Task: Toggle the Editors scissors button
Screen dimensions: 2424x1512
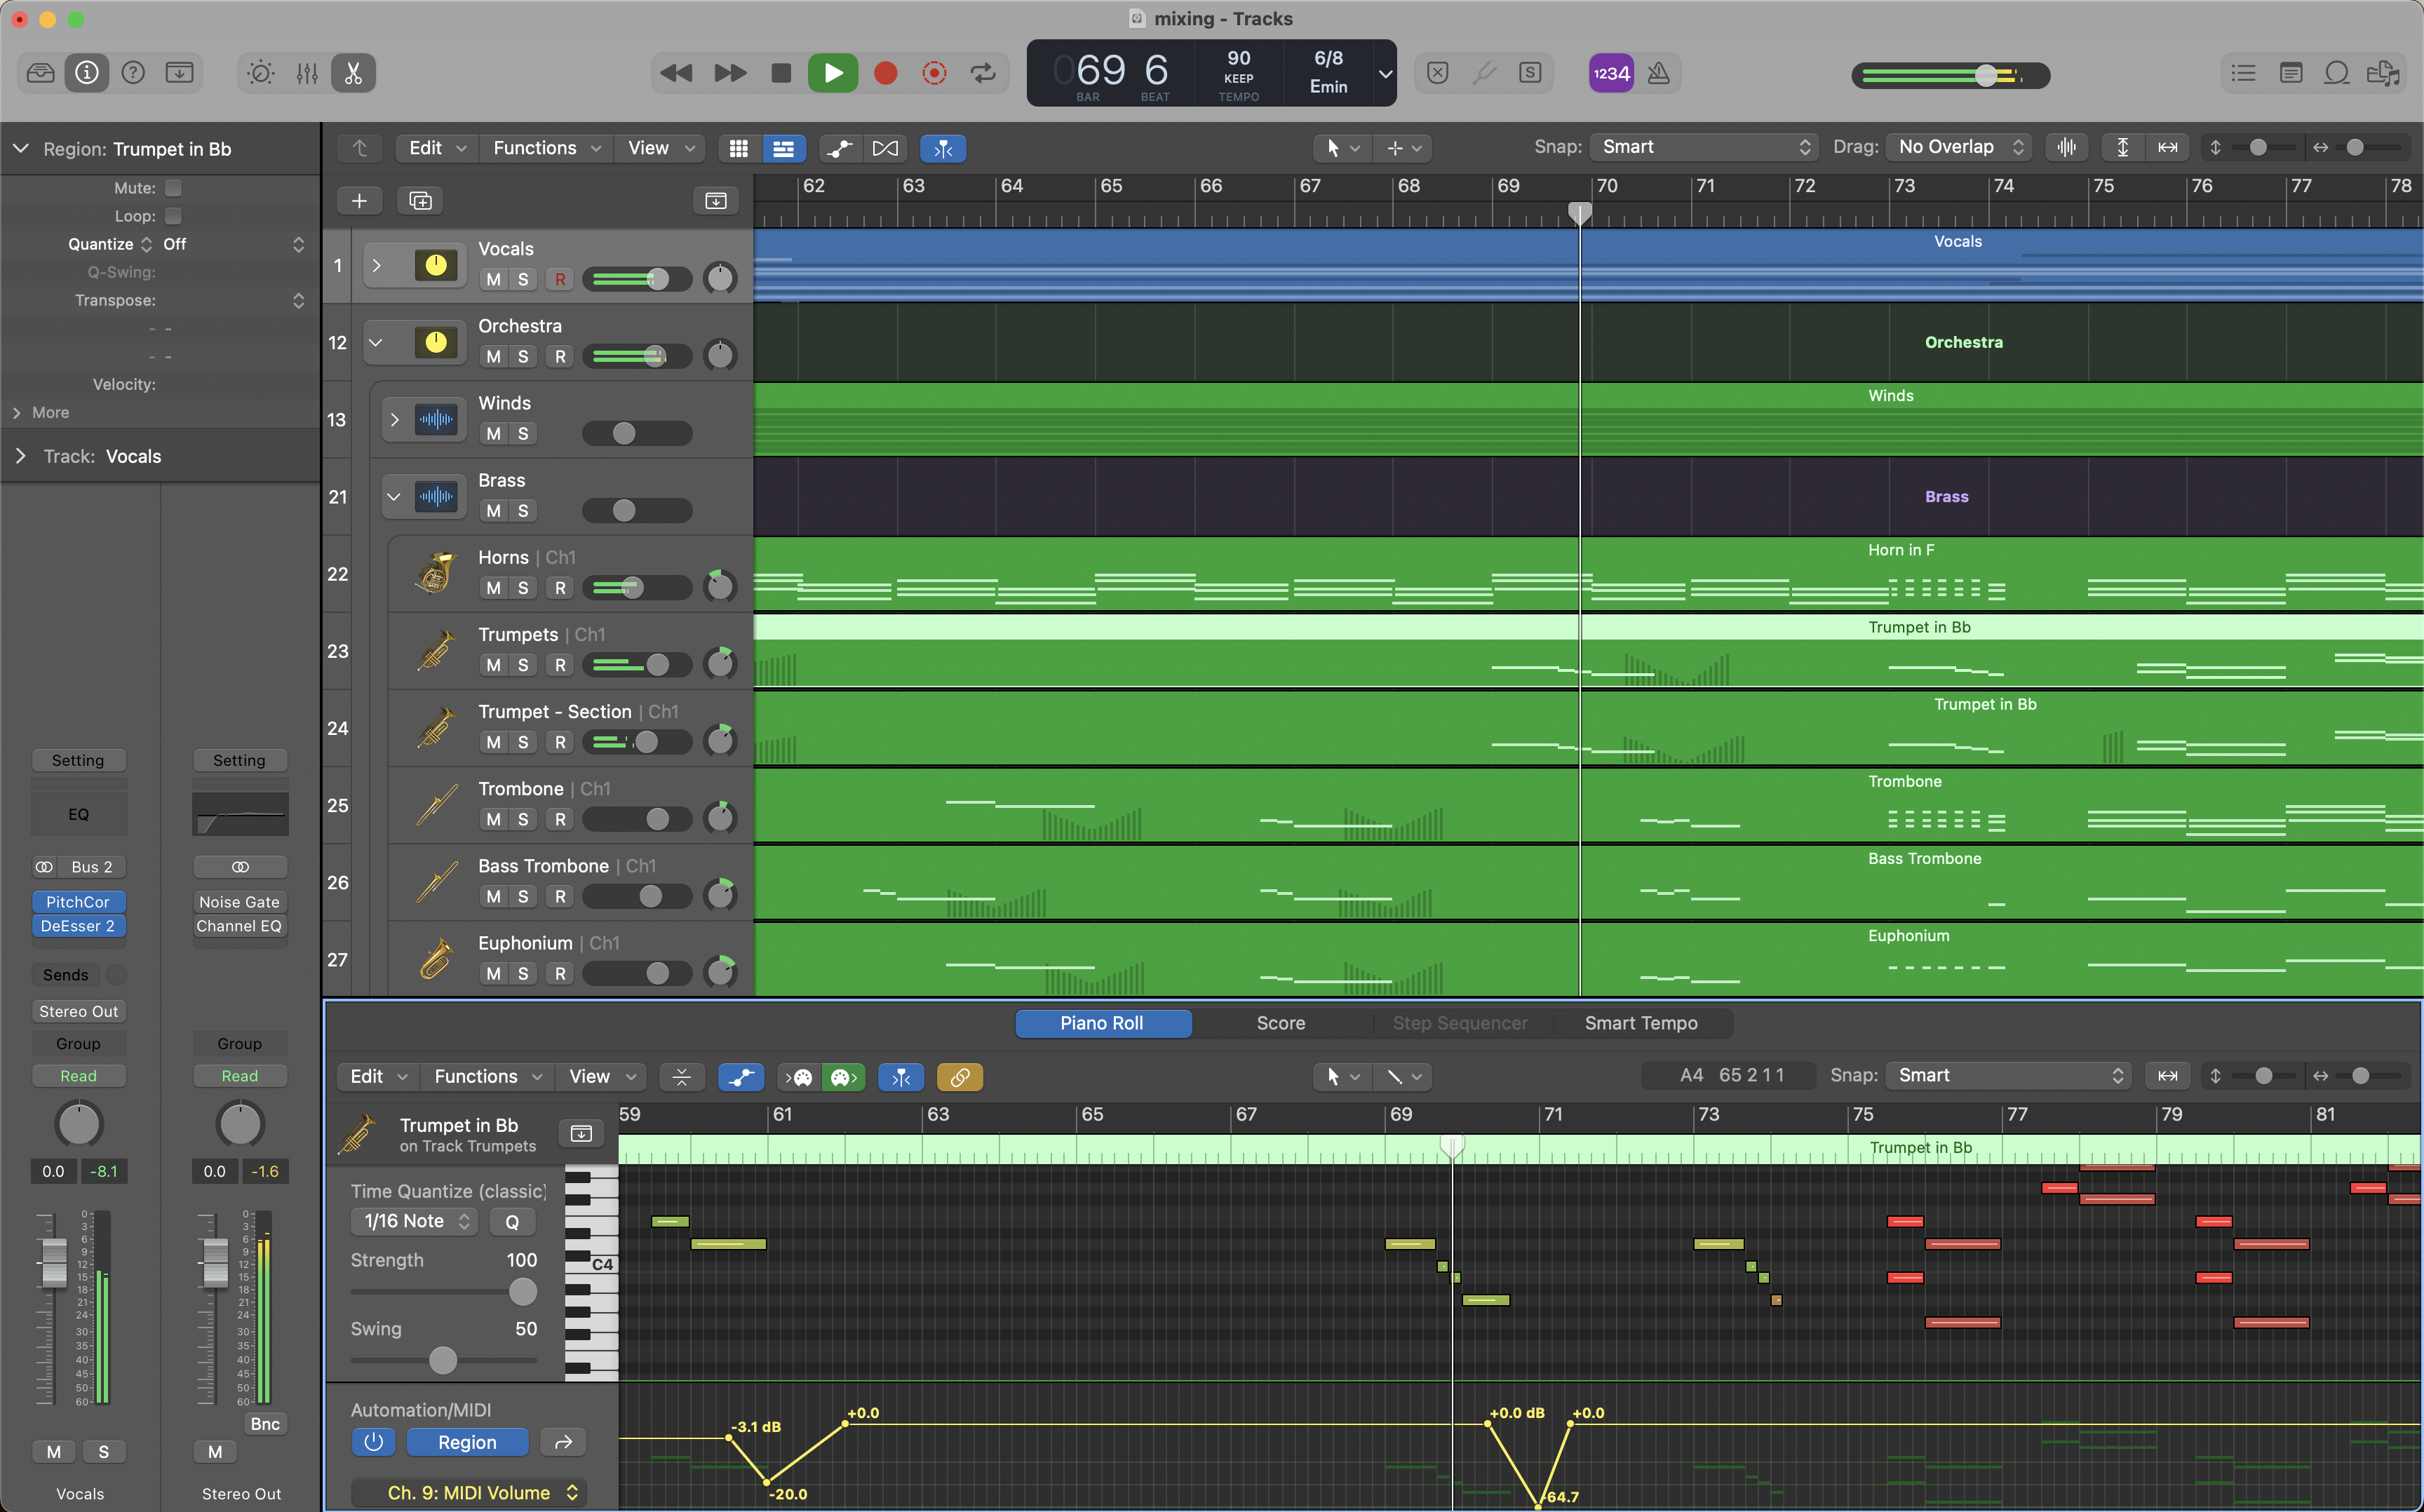Action: tap(353, 73)
